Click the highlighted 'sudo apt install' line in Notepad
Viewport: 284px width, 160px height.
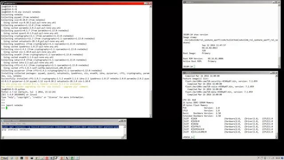(x=60, y=127)
